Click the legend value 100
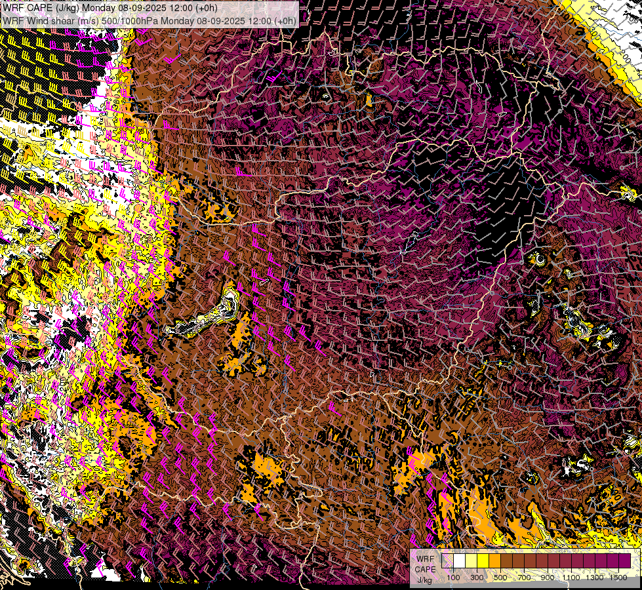 tap(453, 578)
